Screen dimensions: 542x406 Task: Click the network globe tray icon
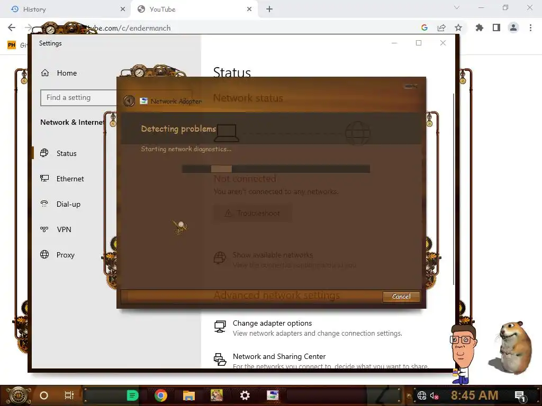tap(422, 395)
